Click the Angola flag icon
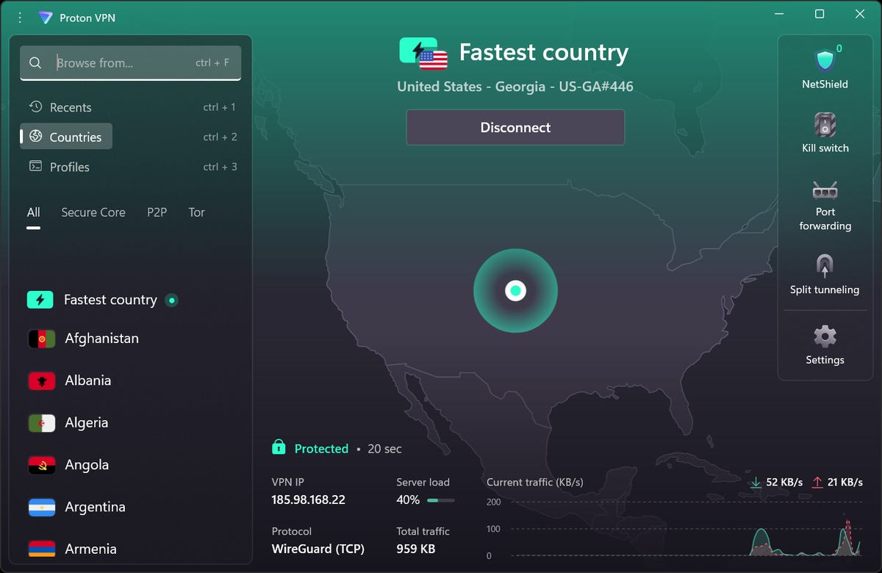This screenshot has width=882, height=573. pos(42,465)
